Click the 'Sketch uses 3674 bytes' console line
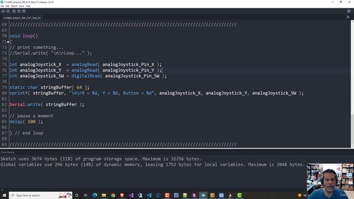354x199 pixels. [101, 159]
